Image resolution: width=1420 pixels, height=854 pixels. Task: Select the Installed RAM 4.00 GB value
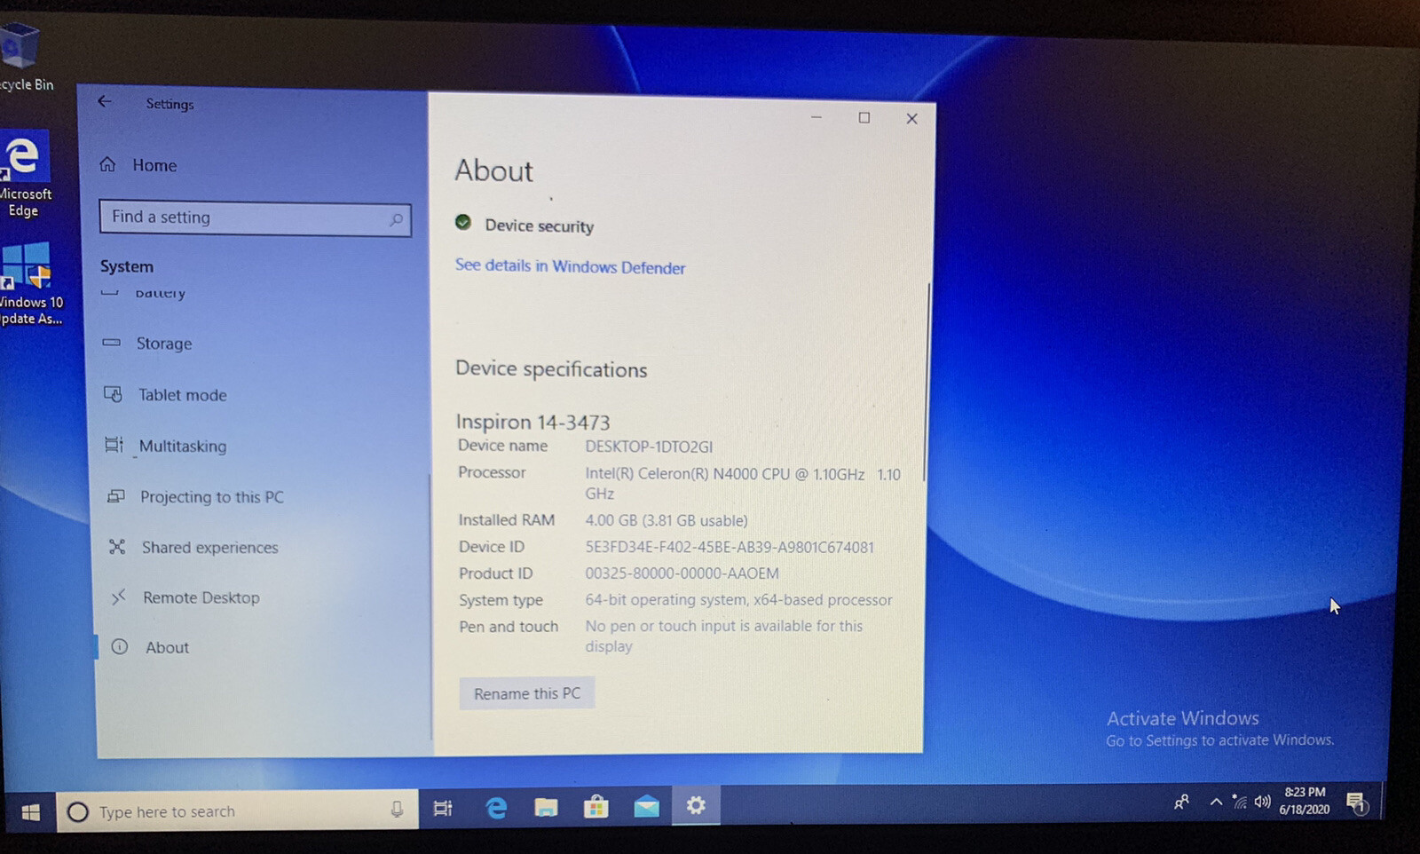666,520
